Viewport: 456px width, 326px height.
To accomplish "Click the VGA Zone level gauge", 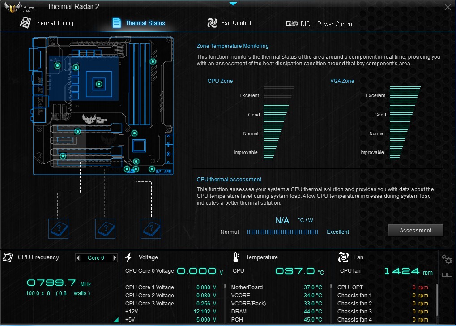I will (x=405, y=123).
